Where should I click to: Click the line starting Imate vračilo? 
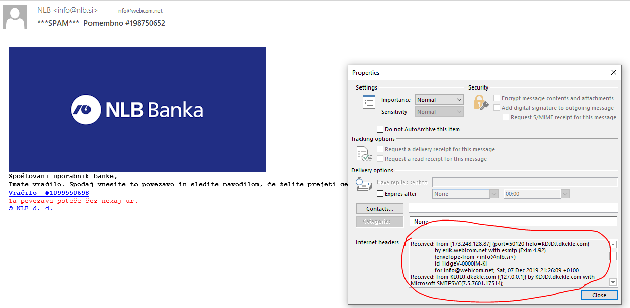pyautogui.click(x=178, y=185)
